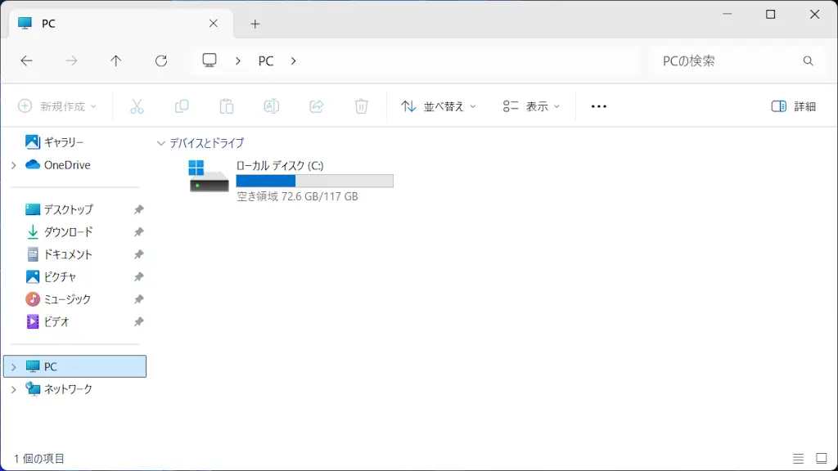Screen dimensions: 838x471
Task: Select the ローカル ディスク (C:) drive
Action: (x=291, y=180)
